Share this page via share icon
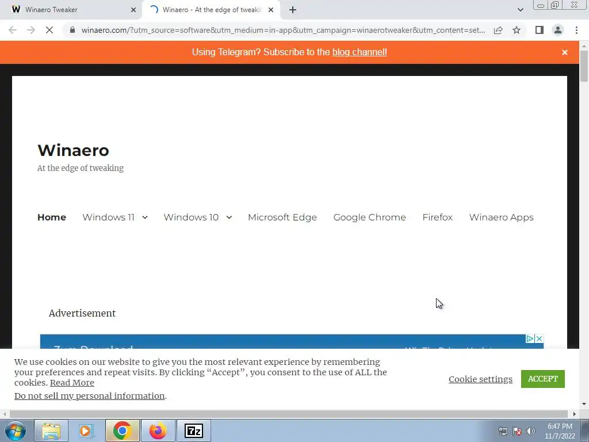This screenshot has width=589, height=442. pos(498,30)
